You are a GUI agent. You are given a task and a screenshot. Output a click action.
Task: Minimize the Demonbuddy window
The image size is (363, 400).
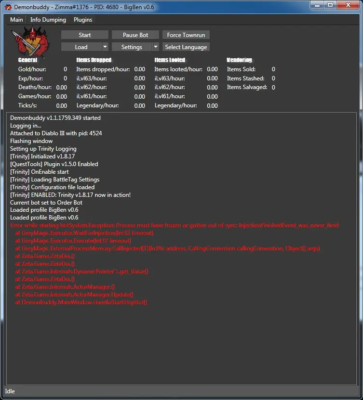click(x=317, y=5)
